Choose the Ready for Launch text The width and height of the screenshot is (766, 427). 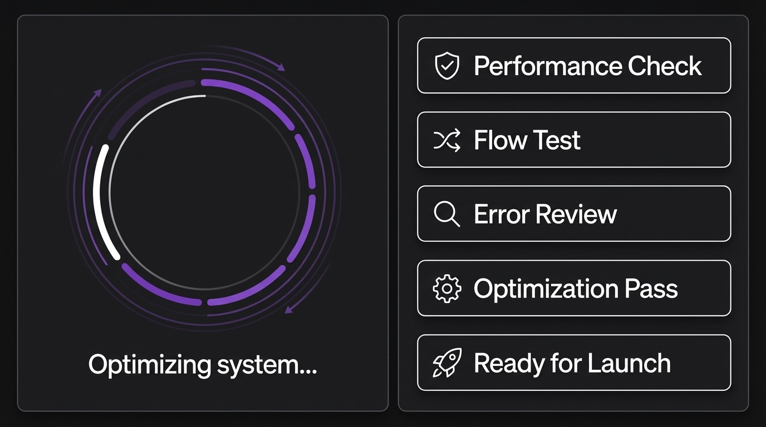click(x=572, y=363)
